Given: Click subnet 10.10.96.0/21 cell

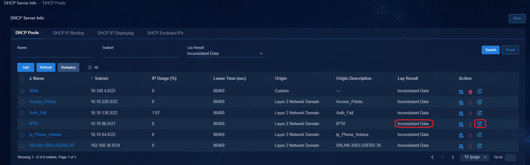Looking at the screenshot, I should pos(103,124).
